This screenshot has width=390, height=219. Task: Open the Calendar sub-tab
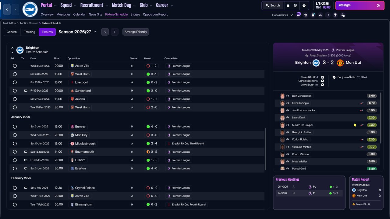(x=80, y=14)
